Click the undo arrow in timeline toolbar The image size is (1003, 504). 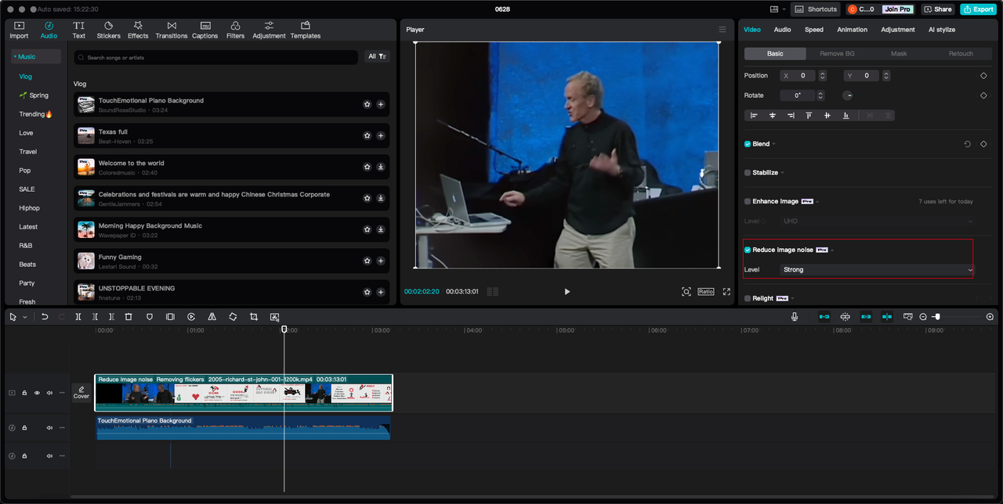(x=45, y=317)
